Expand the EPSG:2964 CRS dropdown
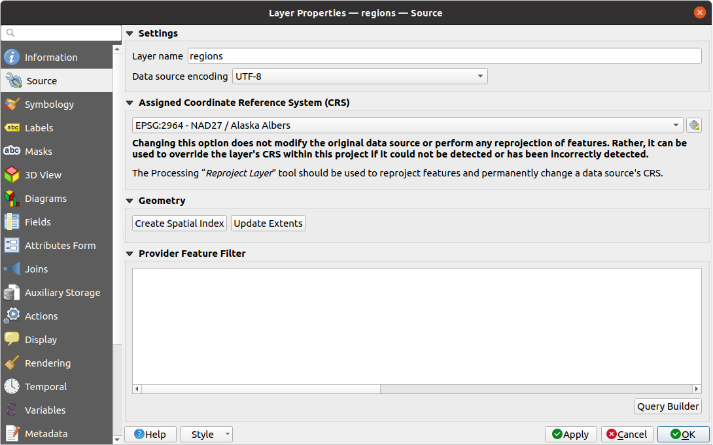The image size is (713, 445). 407,125
